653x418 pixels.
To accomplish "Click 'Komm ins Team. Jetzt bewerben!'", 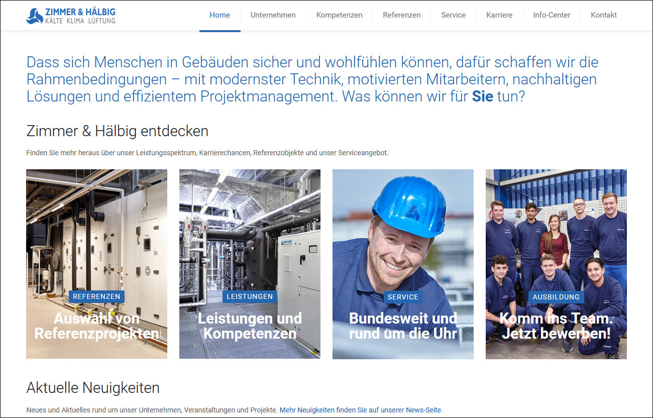I will point(556,326).
